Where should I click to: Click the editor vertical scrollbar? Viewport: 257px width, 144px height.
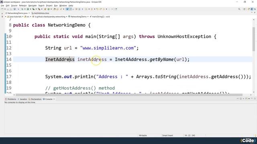pos(254,39)
